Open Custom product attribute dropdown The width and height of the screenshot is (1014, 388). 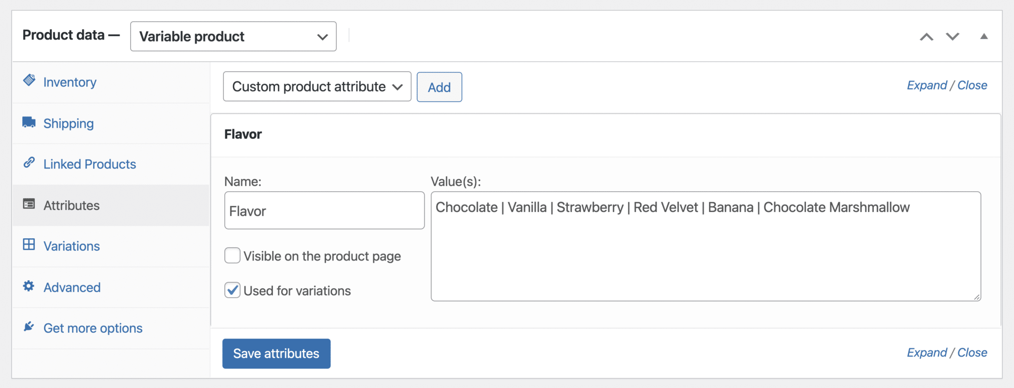tap(317, 87)
